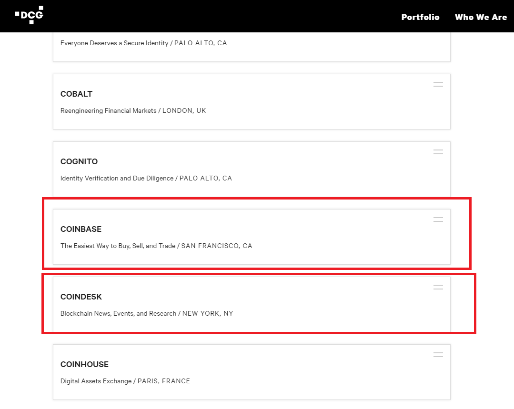Image resolution: width=514 pixels, height=409 pixels.
Task: Click the DCG logo in header
Action: point(29,15)
